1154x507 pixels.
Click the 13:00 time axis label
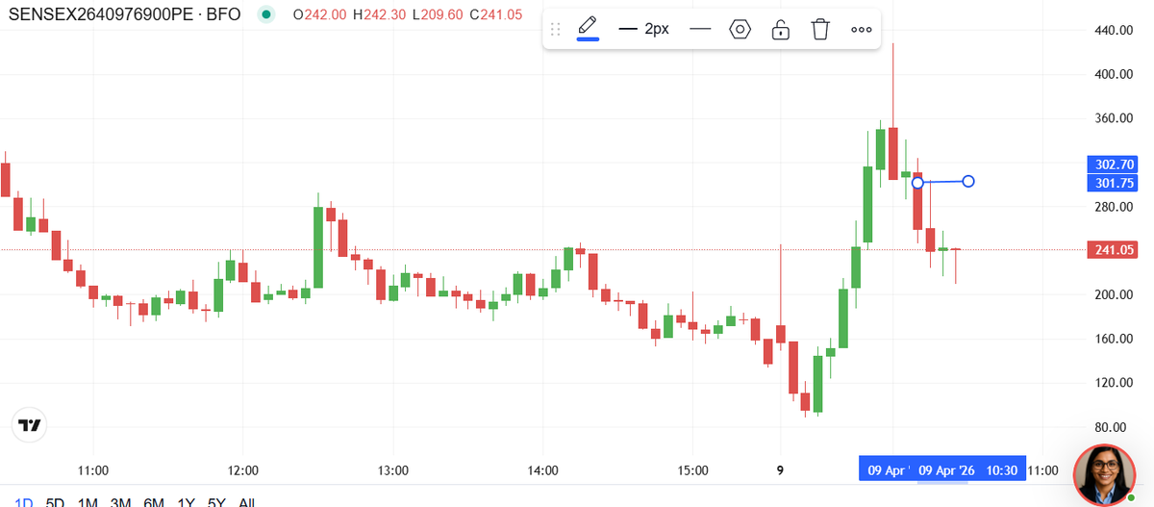393,470
